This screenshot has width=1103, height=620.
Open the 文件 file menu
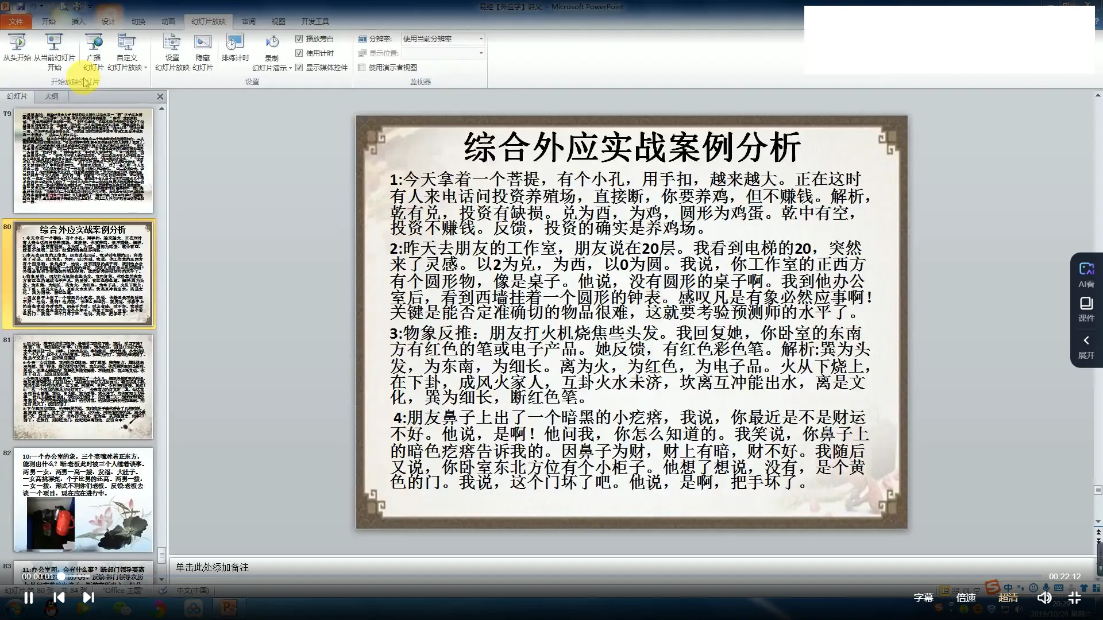click(16, 21)
